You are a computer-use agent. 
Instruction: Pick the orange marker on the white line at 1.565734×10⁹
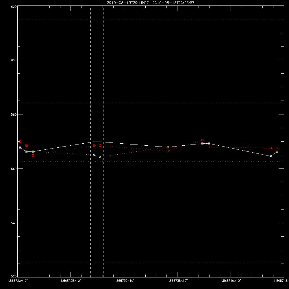pyautogui.click(x=168, y=147)
